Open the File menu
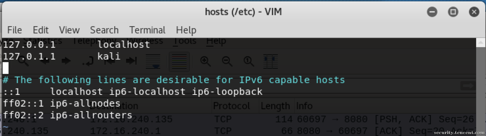 [14, 30]
